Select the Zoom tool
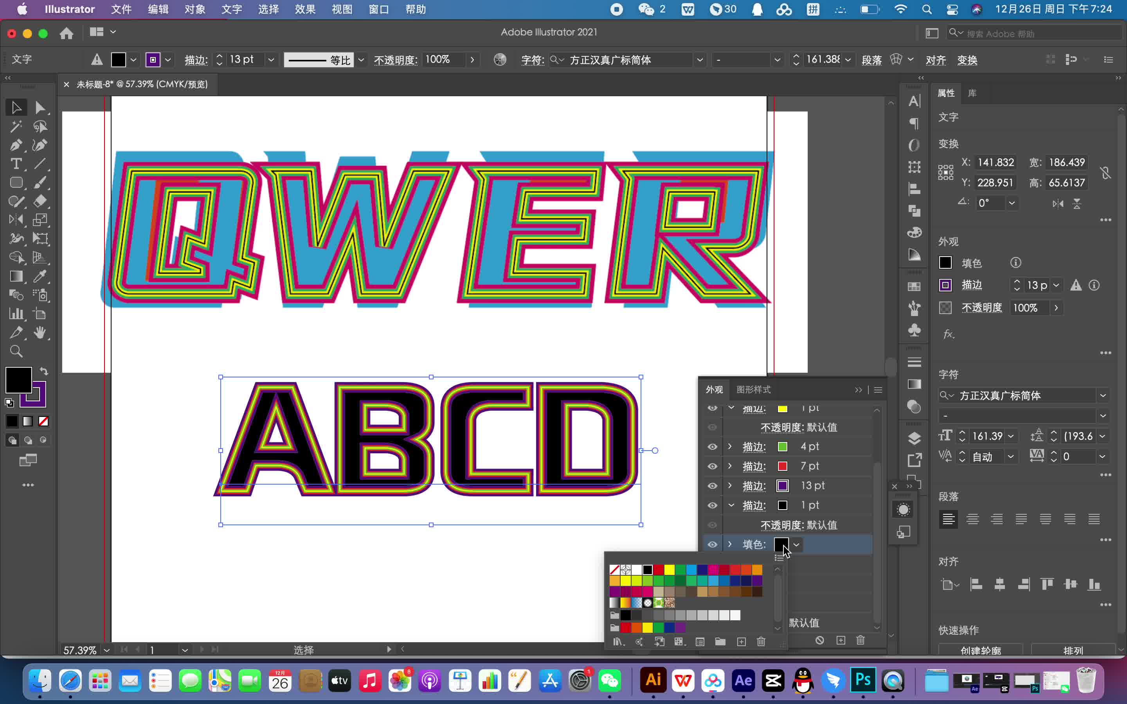Screen dimensions: 1127x704 [x=16, y=351]
